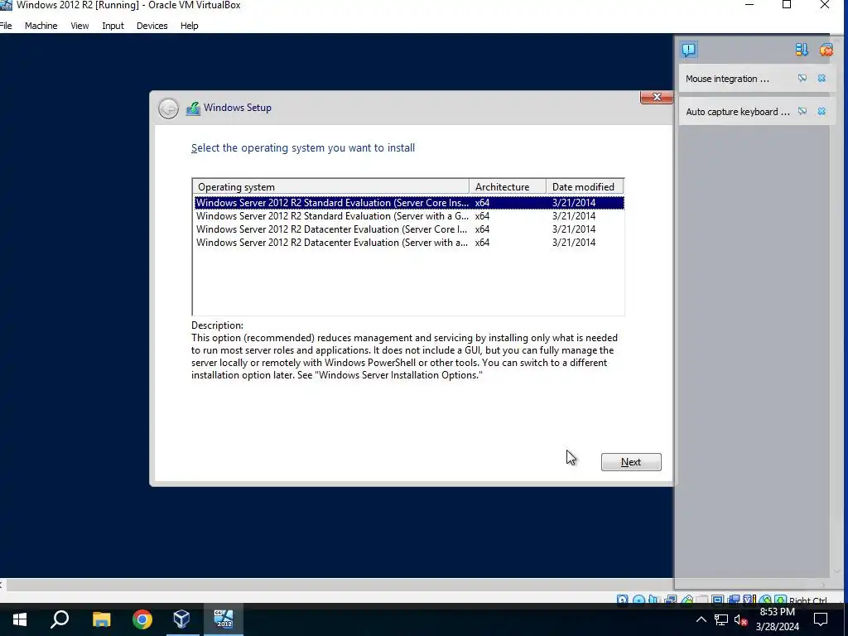Launch Google Chrome from the taskbar
Viewport: 848px width, 636px height.
click(x=142, y=619)
